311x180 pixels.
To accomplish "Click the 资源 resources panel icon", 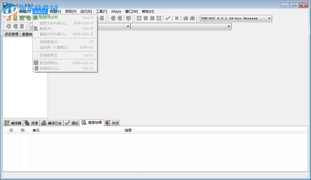I will [x=27, y=123].
